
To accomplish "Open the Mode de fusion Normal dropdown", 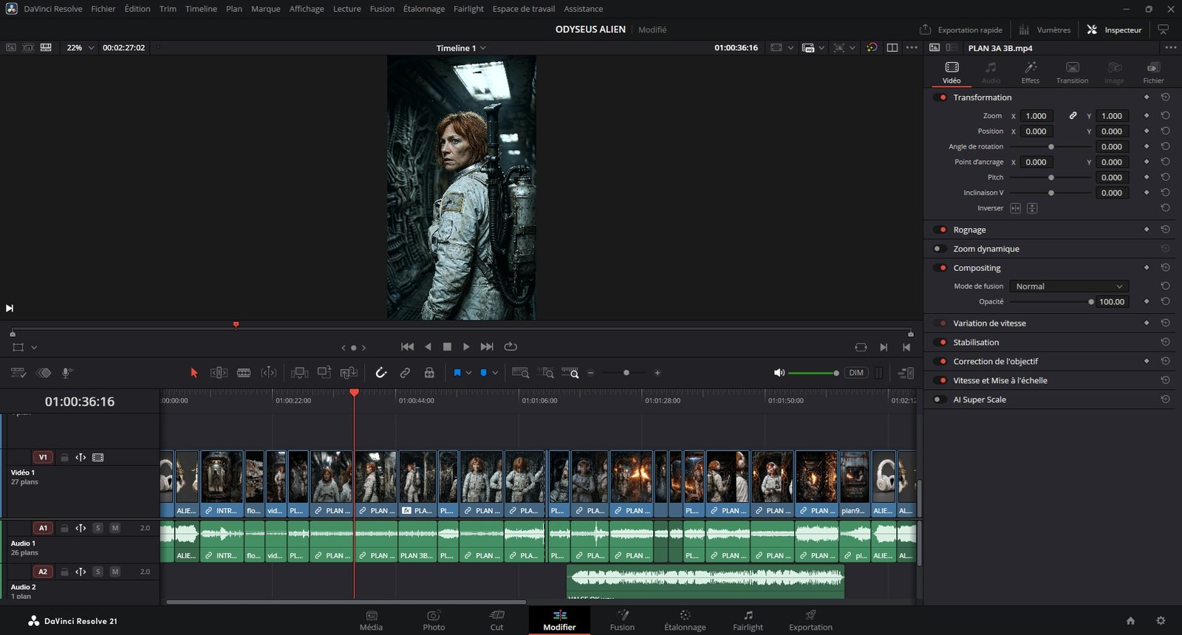I will pyautogui.click(x=1069, y=286).
